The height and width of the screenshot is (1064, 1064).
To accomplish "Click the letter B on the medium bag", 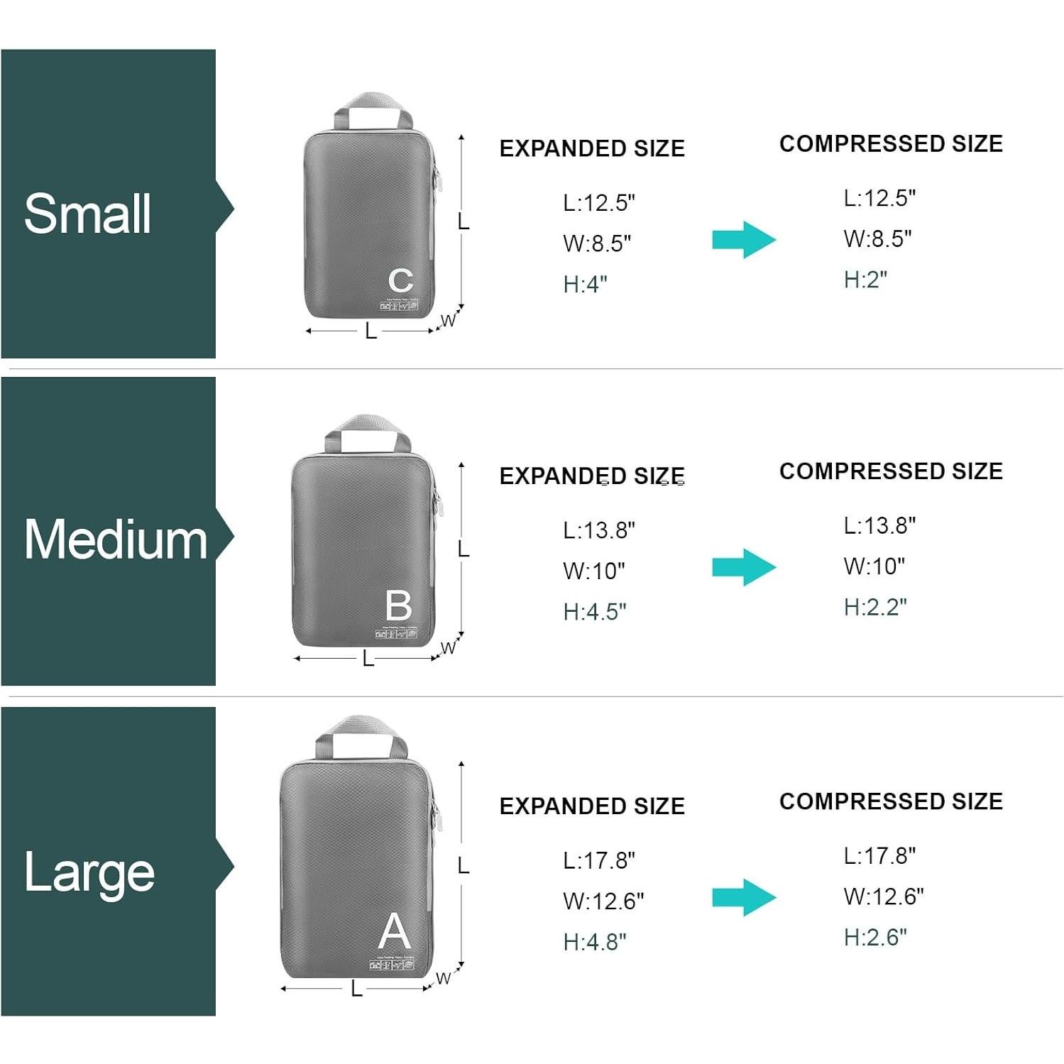I will 398,605.
